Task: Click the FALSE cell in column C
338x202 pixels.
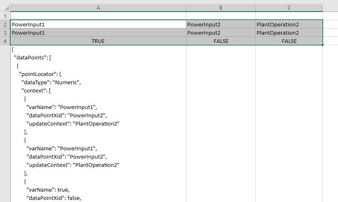Action: click(289, 41)
